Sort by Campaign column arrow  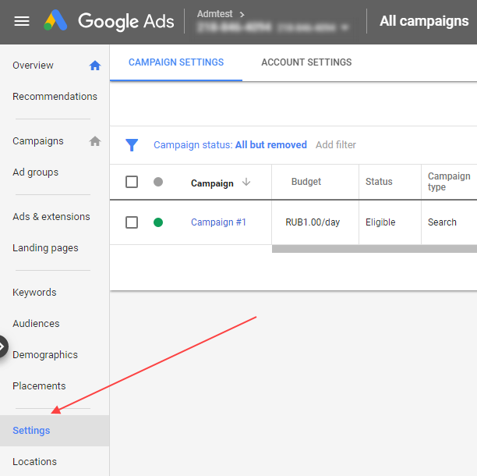tap(246, 182)
